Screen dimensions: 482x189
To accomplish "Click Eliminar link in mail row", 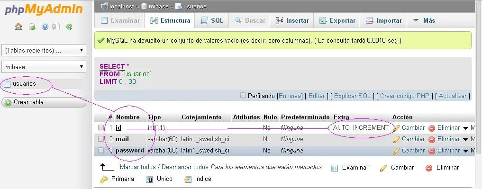I will (448, 139).
